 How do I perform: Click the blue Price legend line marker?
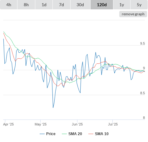pos(42,134)
